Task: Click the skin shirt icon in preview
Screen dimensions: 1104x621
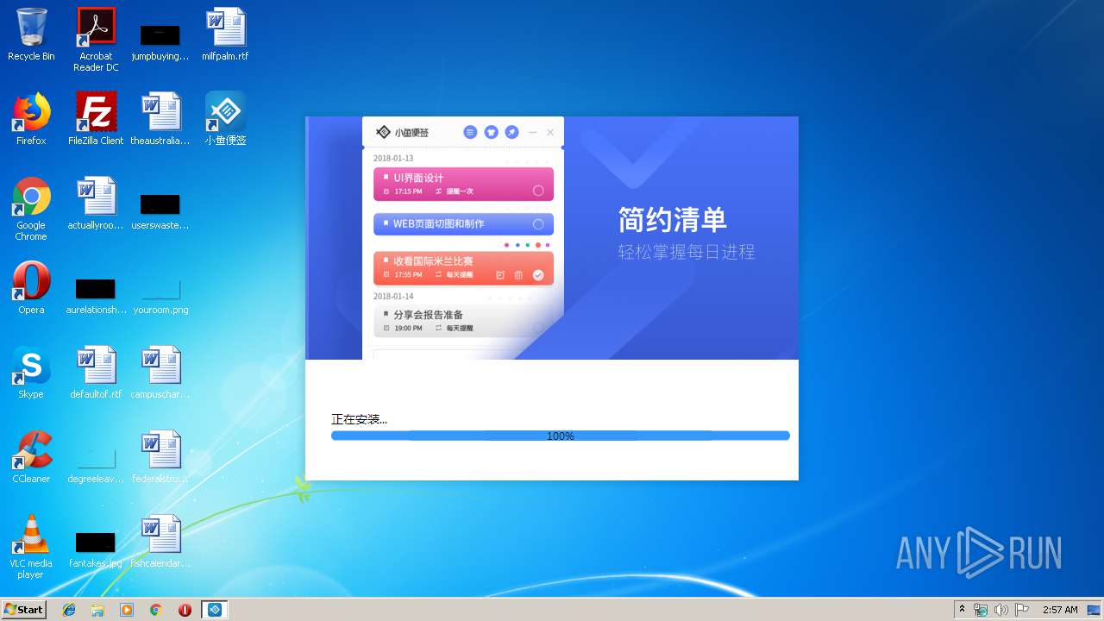Action: [491, 132]
